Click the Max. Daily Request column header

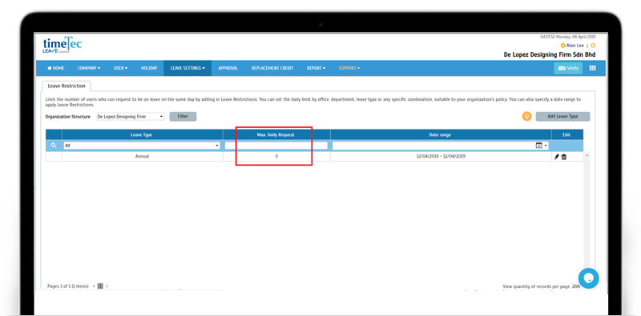tap(276, 134)
